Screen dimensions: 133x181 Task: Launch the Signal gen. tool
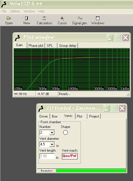pyautogui.click(x=80, y=18)
